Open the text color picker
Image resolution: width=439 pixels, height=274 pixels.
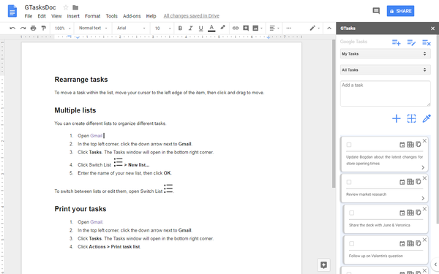211,28
